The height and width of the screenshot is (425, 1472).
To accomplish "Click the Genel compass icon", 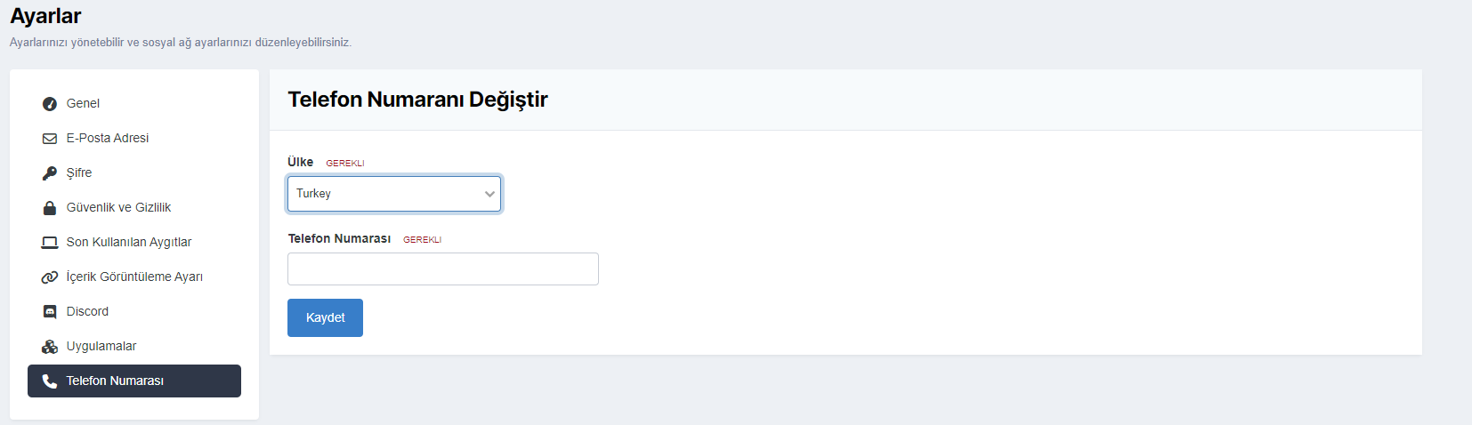I will [50, 104].
